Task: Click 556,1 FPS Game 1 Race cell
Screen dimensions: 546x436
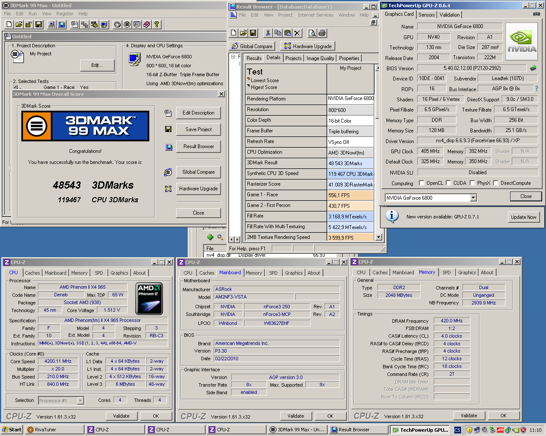Action: click(x=350, y=195)
